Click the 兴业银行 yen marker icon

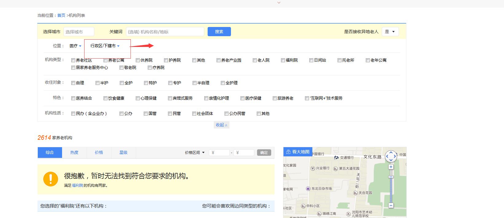click(x=313, y=168)
